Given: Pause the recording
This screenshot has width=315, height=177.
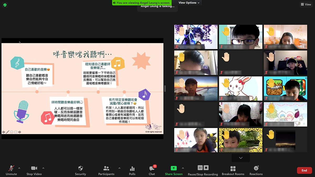Looking at the screenshot, I should 200,168.
